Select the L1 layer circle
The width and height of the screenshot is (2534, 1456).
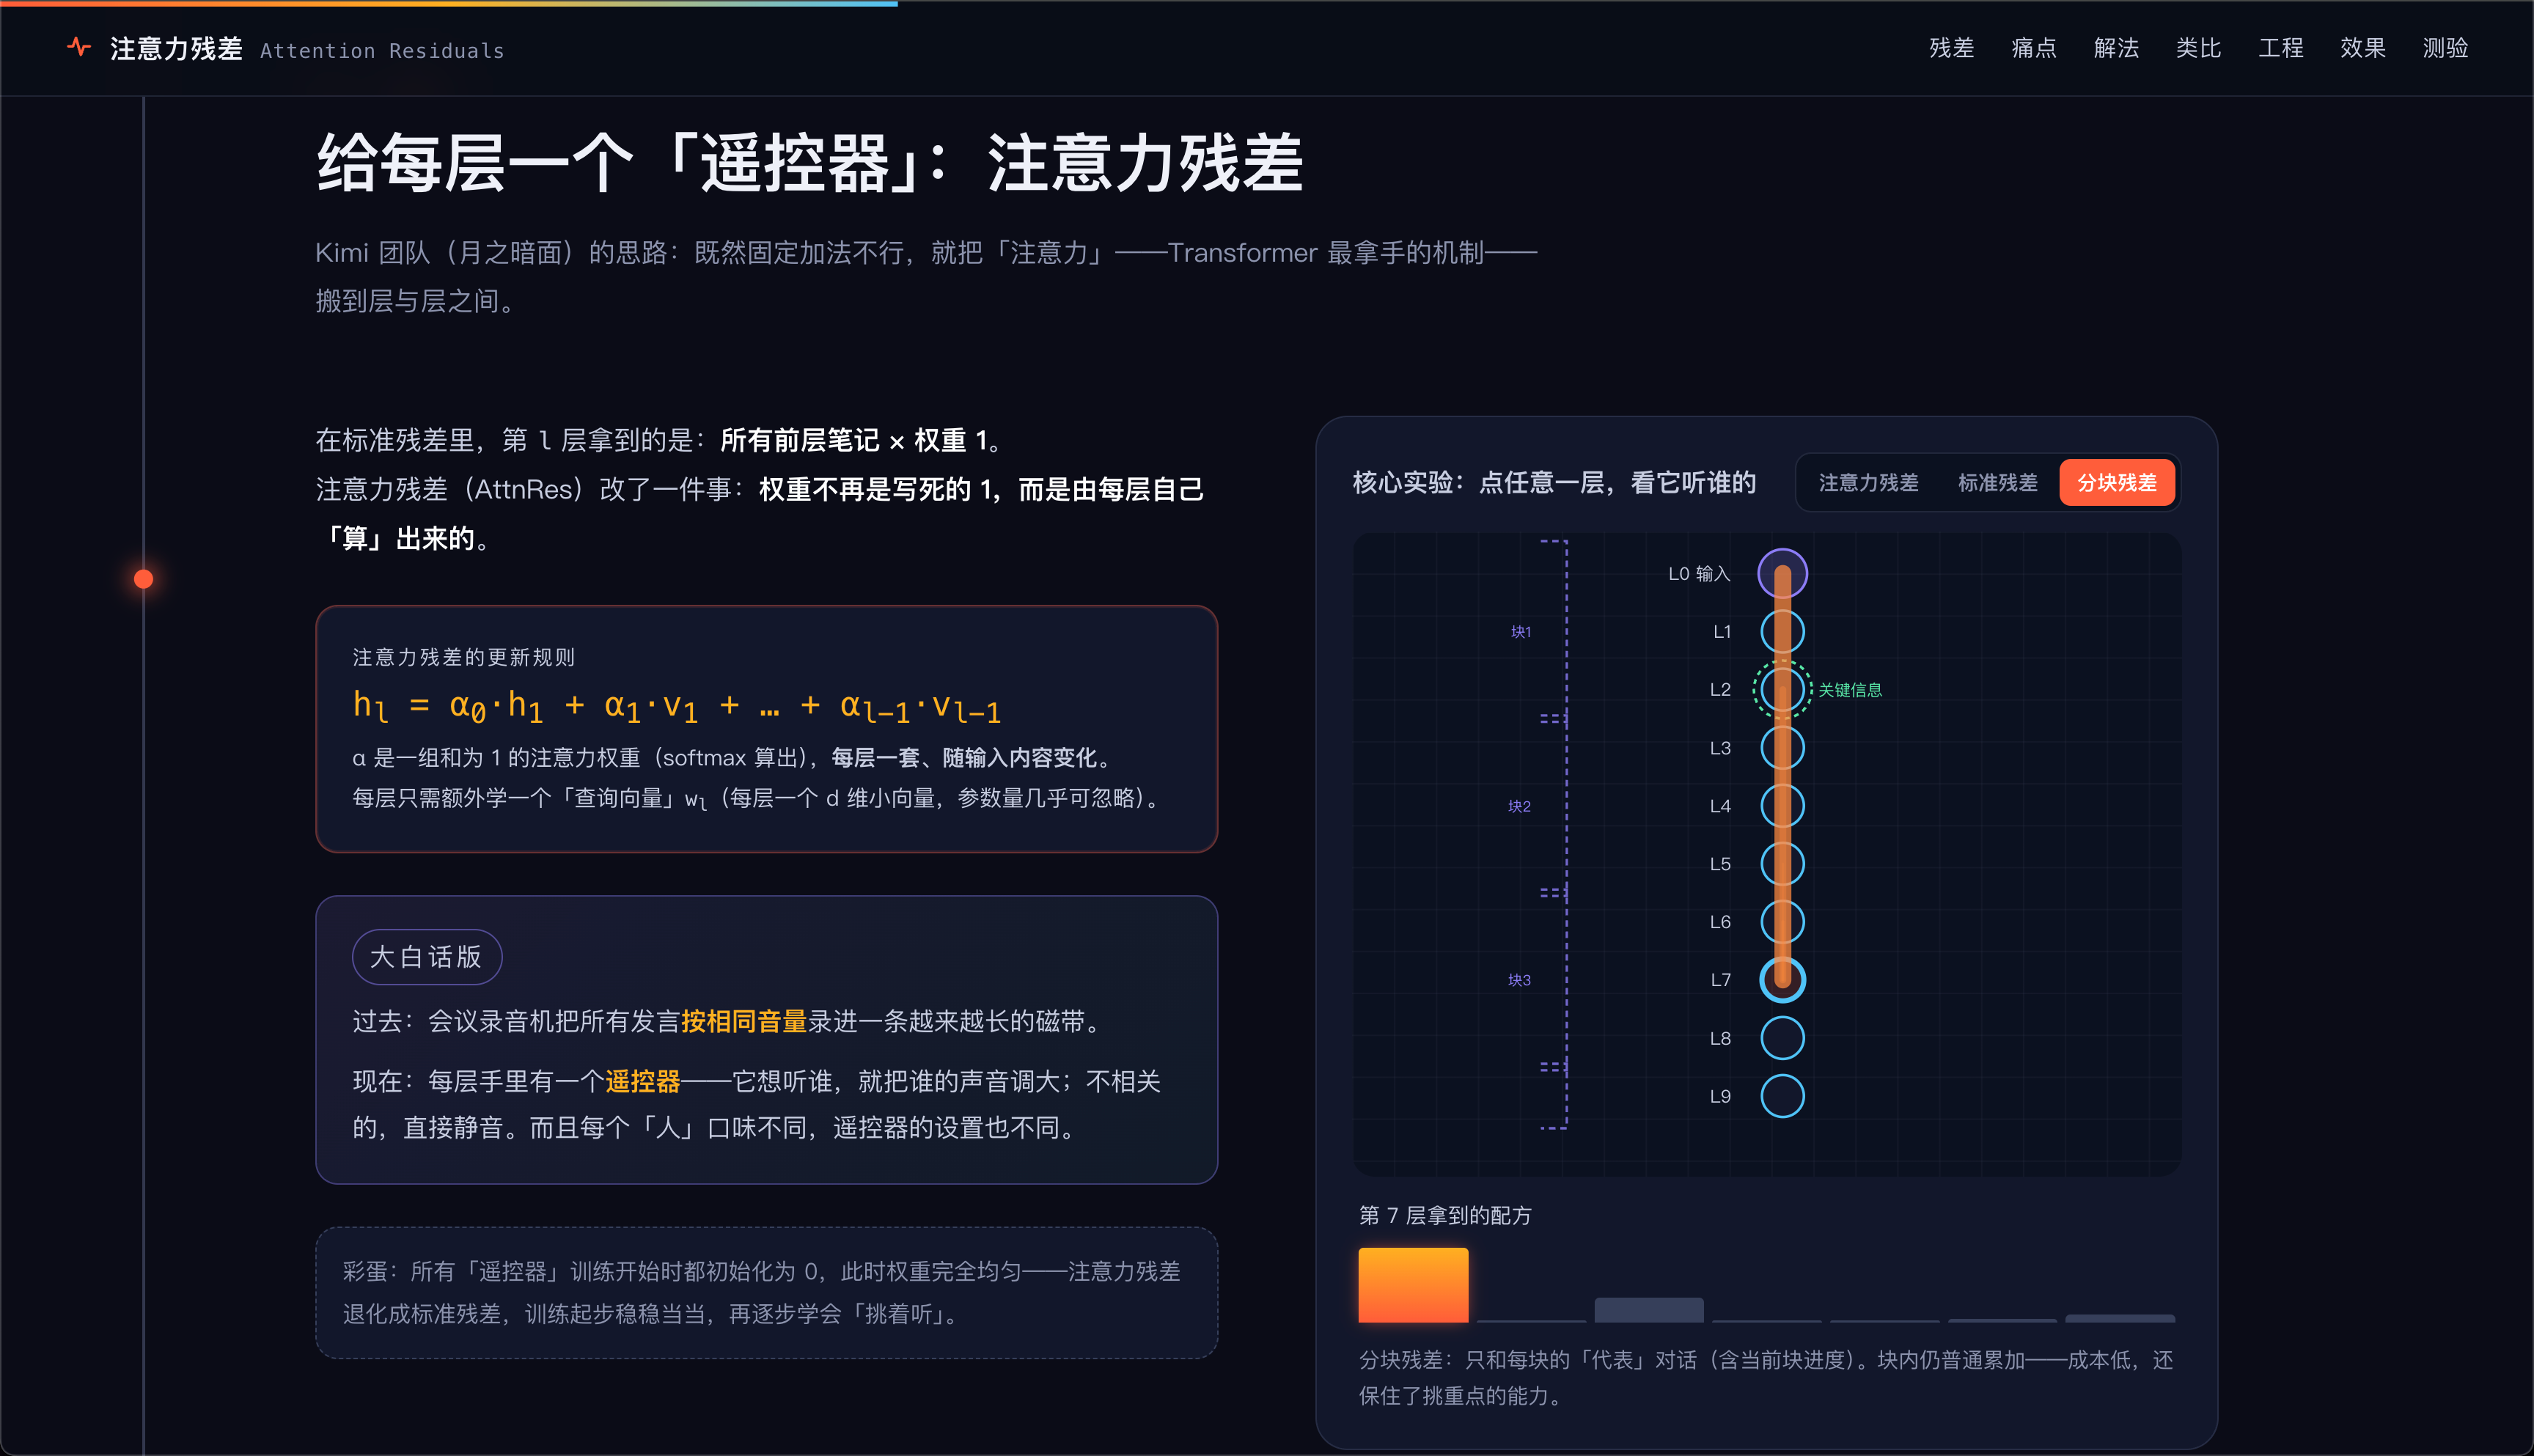[1782, 631]
